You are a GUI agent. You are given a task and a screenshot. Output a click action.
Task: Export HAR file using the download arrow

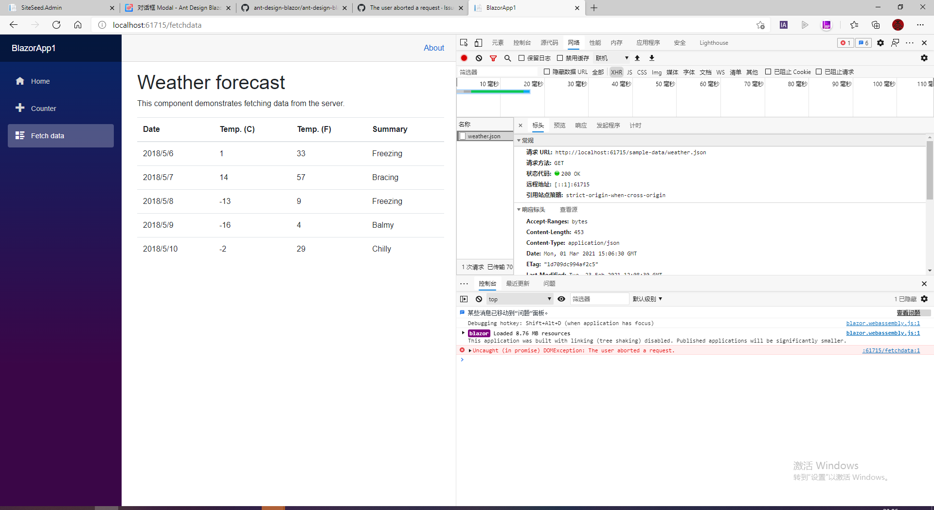tap(651, 58)
